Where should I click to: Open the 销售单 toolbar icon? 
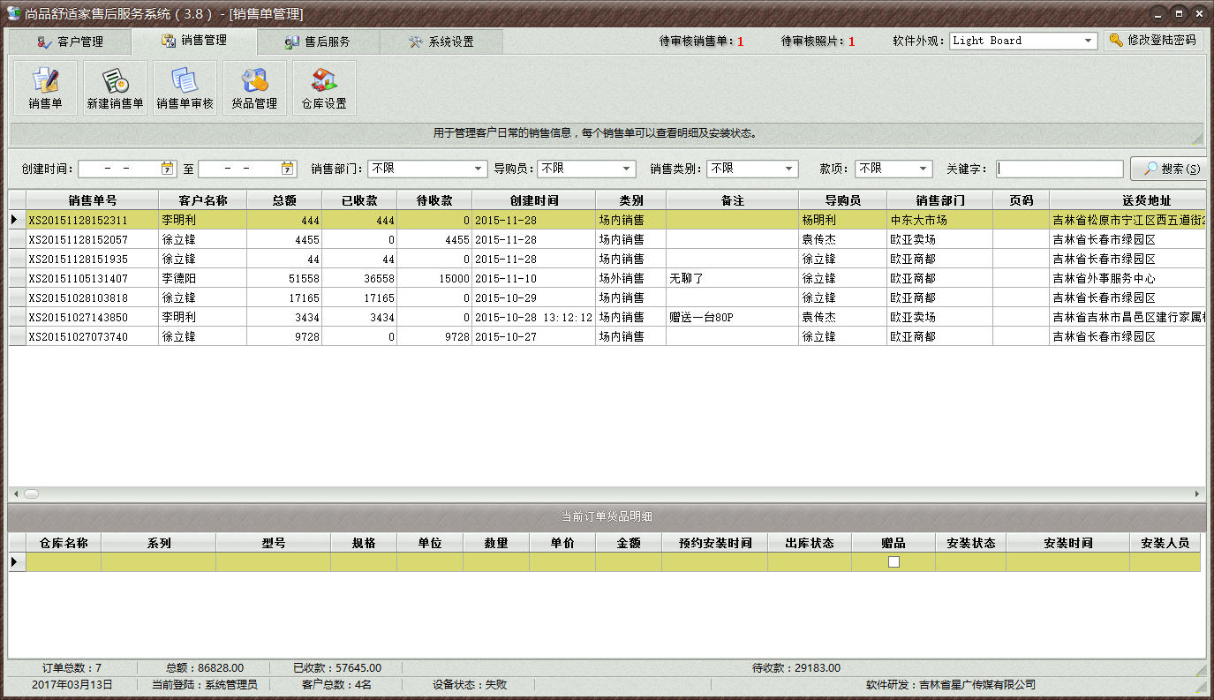45,88
